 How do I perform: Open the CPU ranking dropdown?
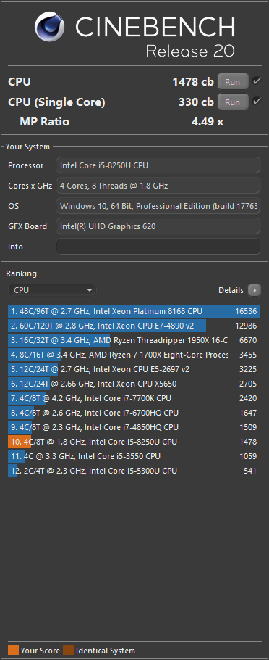pyautogui.click(x=52, y=290)
